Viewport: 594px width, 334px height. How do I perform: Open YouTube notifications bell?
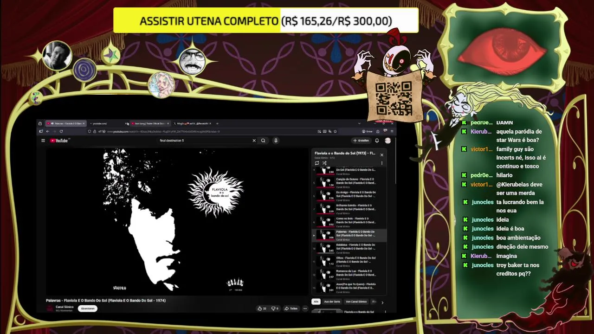377,141
